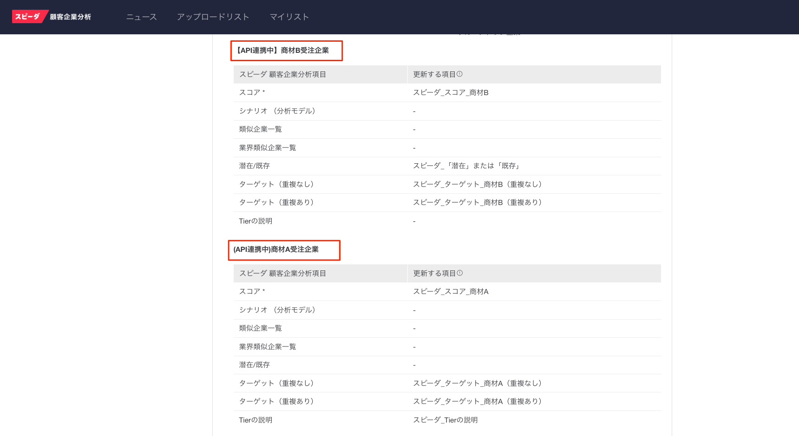This screenshot has width=799, height=436.
Task: Click 更新する項目 column header in 商材A table
Action: coord(434,273)
